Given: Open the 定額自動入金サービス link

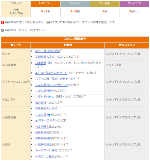Looking at the screenshot, I should (49, 57).
